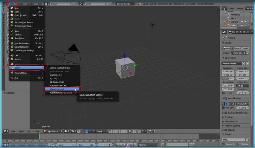The width and height of the screenshot is (255, 148).
Task: Open the Render Presets dropdown
Action: click(232, 63)
